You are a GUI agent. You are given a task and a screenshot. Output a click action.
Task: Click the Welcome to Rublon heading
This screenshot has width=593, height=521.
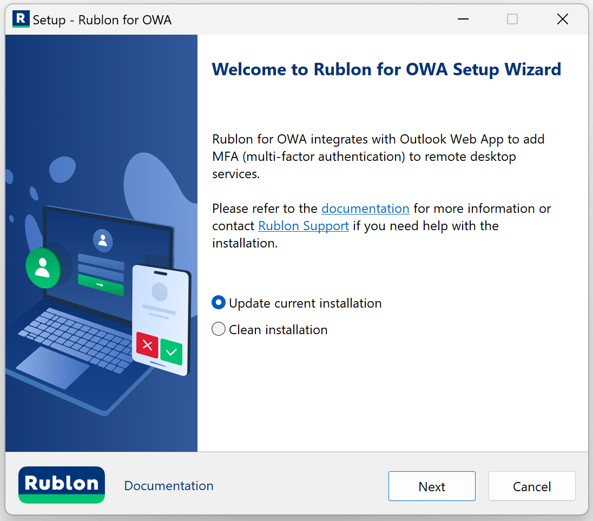[386, 69]
